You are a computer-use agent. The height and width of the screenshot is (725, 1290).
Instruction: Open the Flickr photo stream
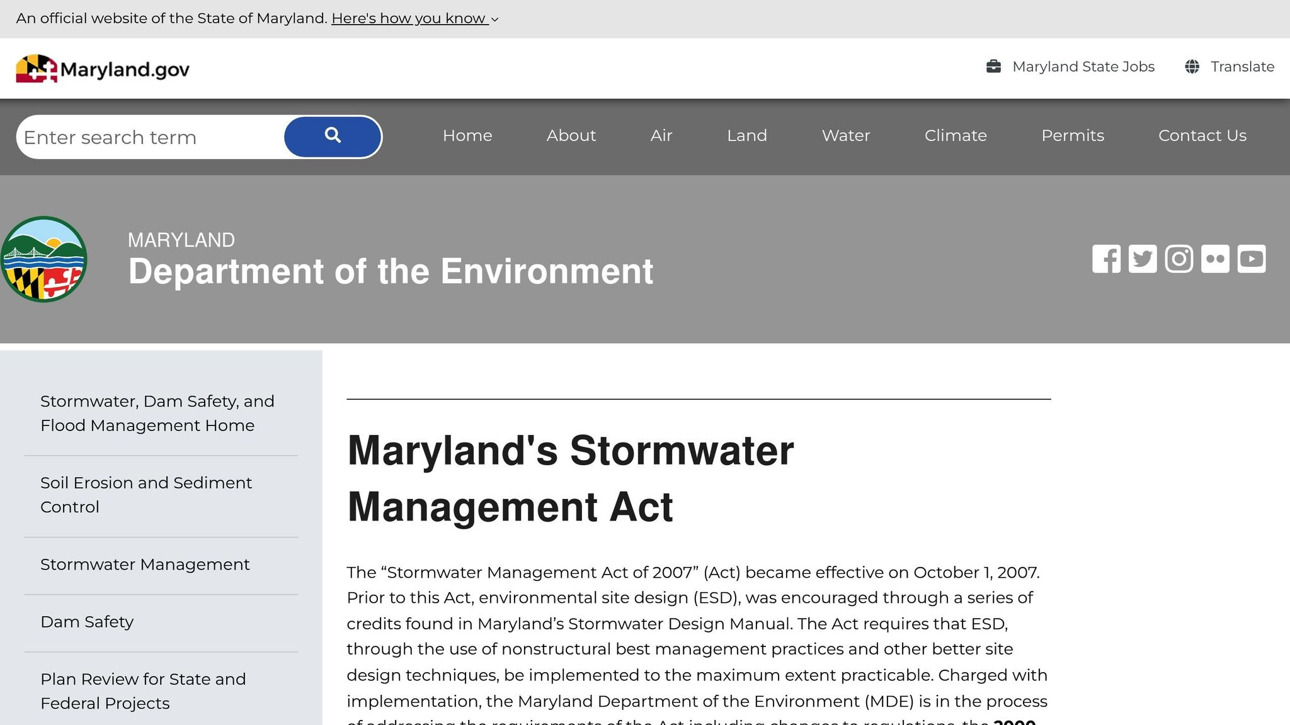(1215, 259)
